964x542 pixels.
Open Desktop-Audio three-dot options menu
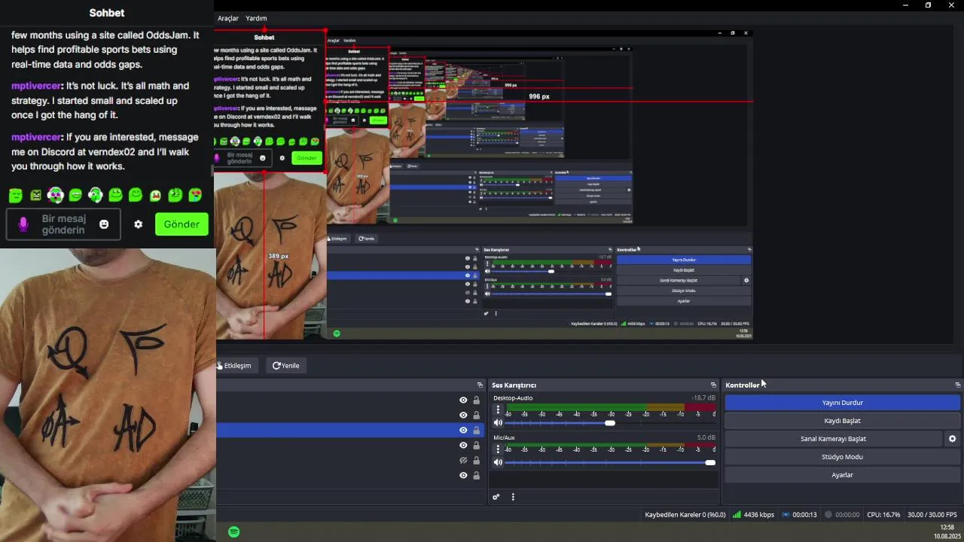(x=498, y=410)
